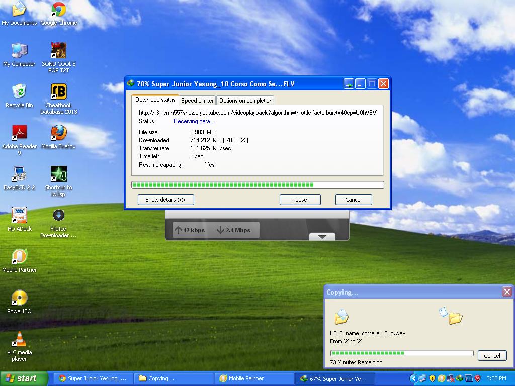Click the 3:03 PM system clock
This screenshot has height=386, width=515.
tap(496, 378)
